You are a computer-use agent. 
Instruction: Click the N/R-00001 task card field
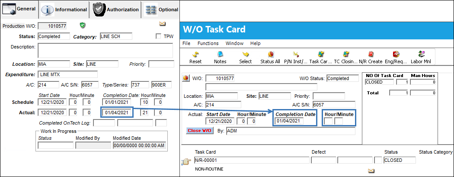click(x=252, y=160)
